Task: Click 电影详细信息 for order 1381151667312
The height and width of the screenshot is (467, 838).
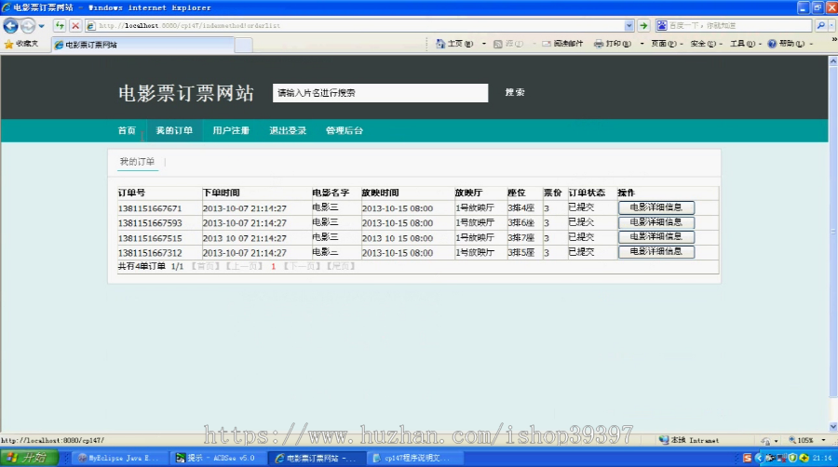Action: [x=656, y=251]
